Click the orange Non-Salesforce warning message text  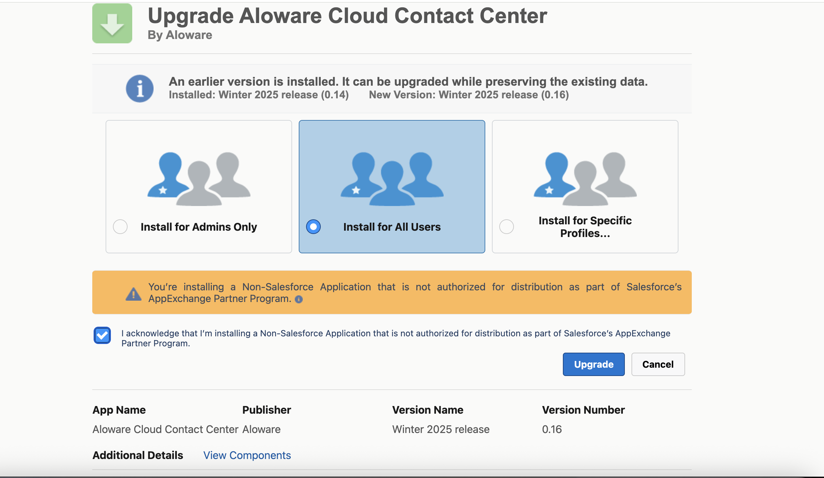415,293
